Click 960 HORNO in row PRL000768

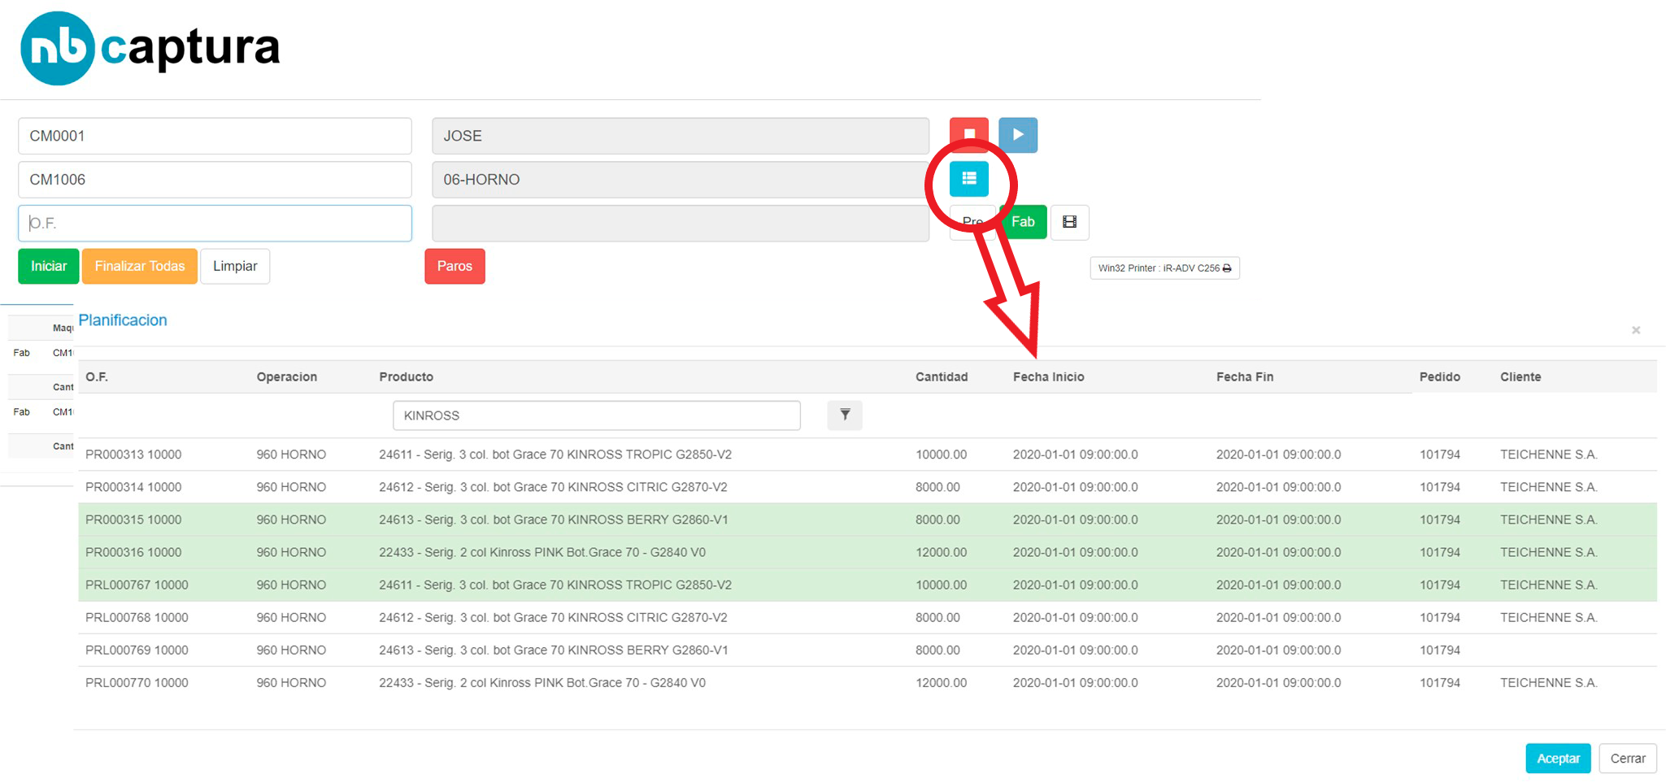pos(291,617)
